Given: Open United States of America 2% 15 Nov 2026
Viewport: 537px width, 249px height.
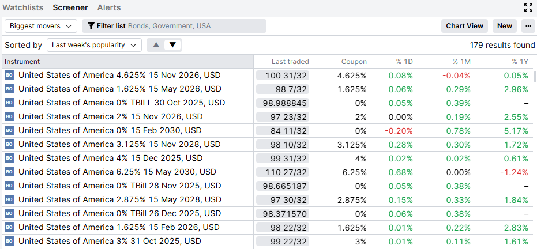Looking at the screenshot, I should pos(111,116).
